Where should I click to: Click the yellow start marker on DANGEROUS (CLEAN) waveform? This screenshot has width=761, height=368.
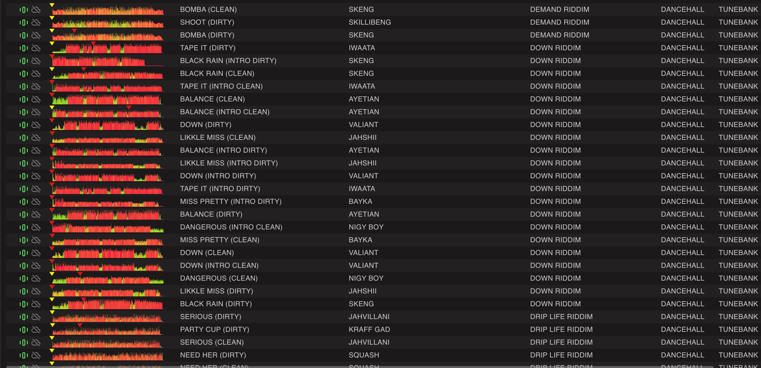tap(52, 274)
